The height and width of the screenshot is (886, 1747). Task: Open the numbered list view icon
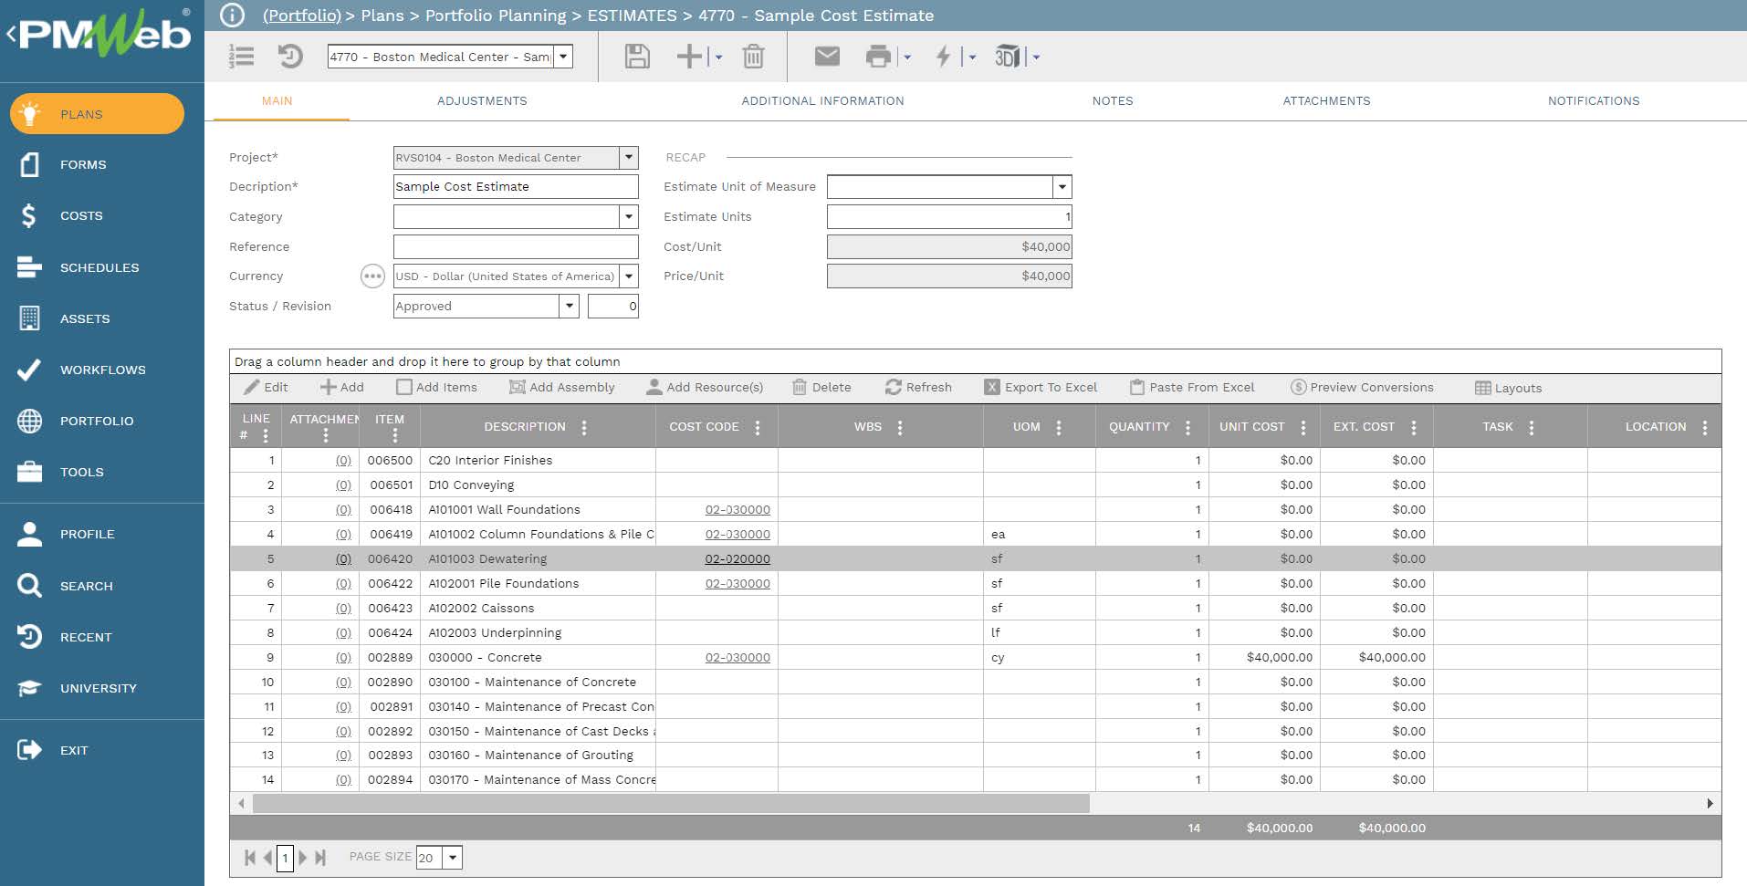point(242,57)
